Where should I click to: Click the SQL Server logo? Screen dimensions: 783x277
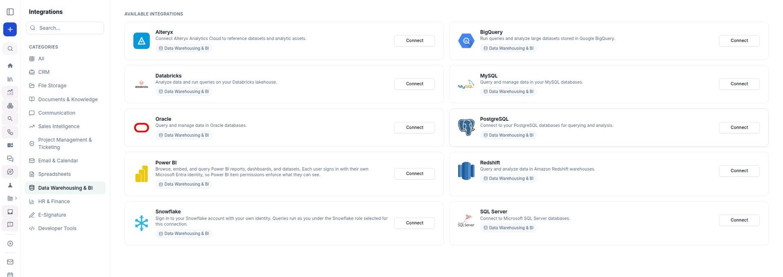pos(466,220)
